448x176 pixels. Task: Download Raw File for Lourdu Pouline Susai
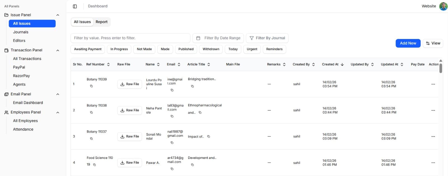pyautogui.click(x=130, y=84)
